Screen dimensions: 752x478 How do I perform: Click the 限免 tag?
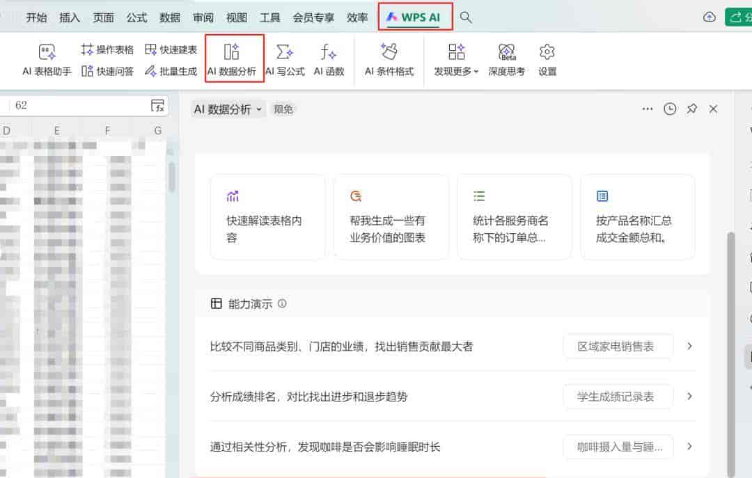[x=283, y=109]
